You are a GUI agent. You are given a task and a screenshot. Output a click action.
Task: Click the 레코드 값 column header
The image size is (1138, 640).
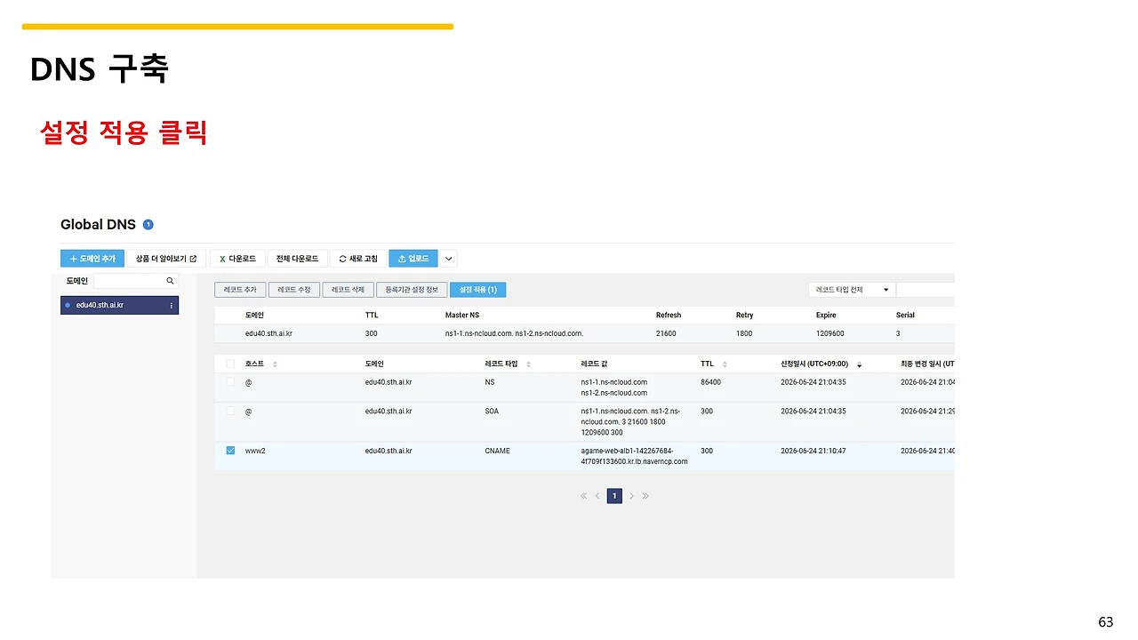(594, 364)
